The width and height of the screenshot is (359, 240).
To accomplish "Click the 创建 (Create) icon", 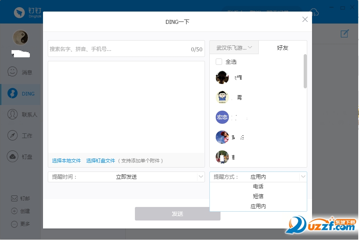I will 20,211.
